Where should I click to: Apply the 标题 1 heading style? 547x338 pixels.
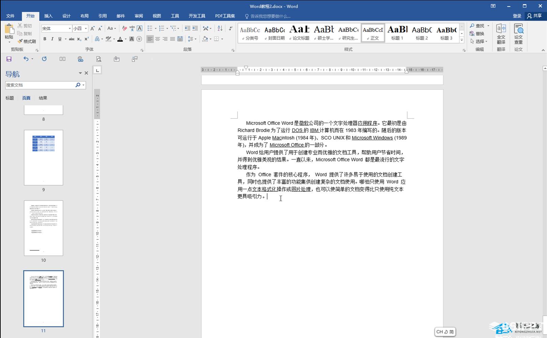click(397, 33)
